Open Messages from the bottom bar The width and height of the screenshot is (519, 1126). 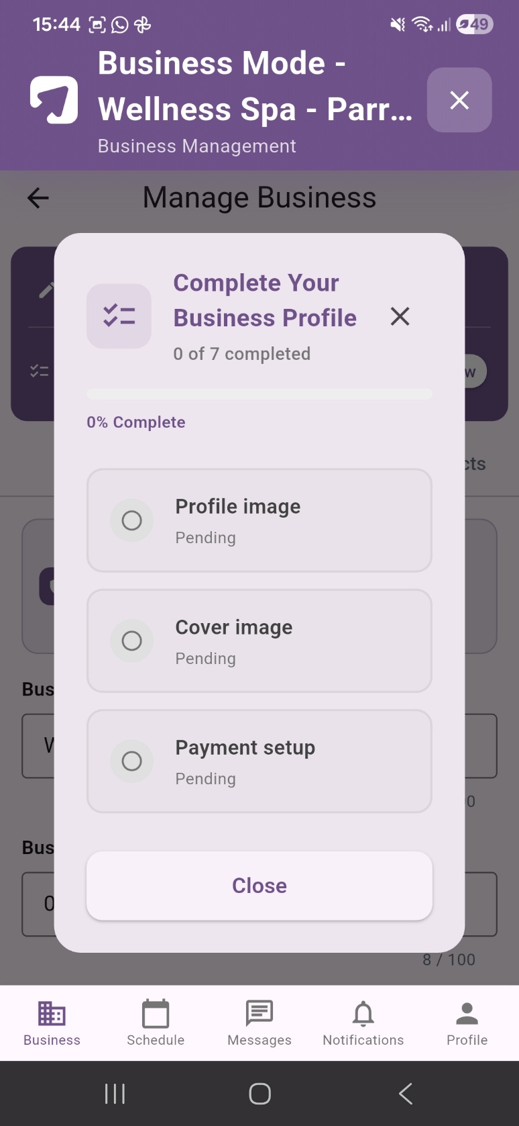pyautogui.click(x=259, y=1023)
